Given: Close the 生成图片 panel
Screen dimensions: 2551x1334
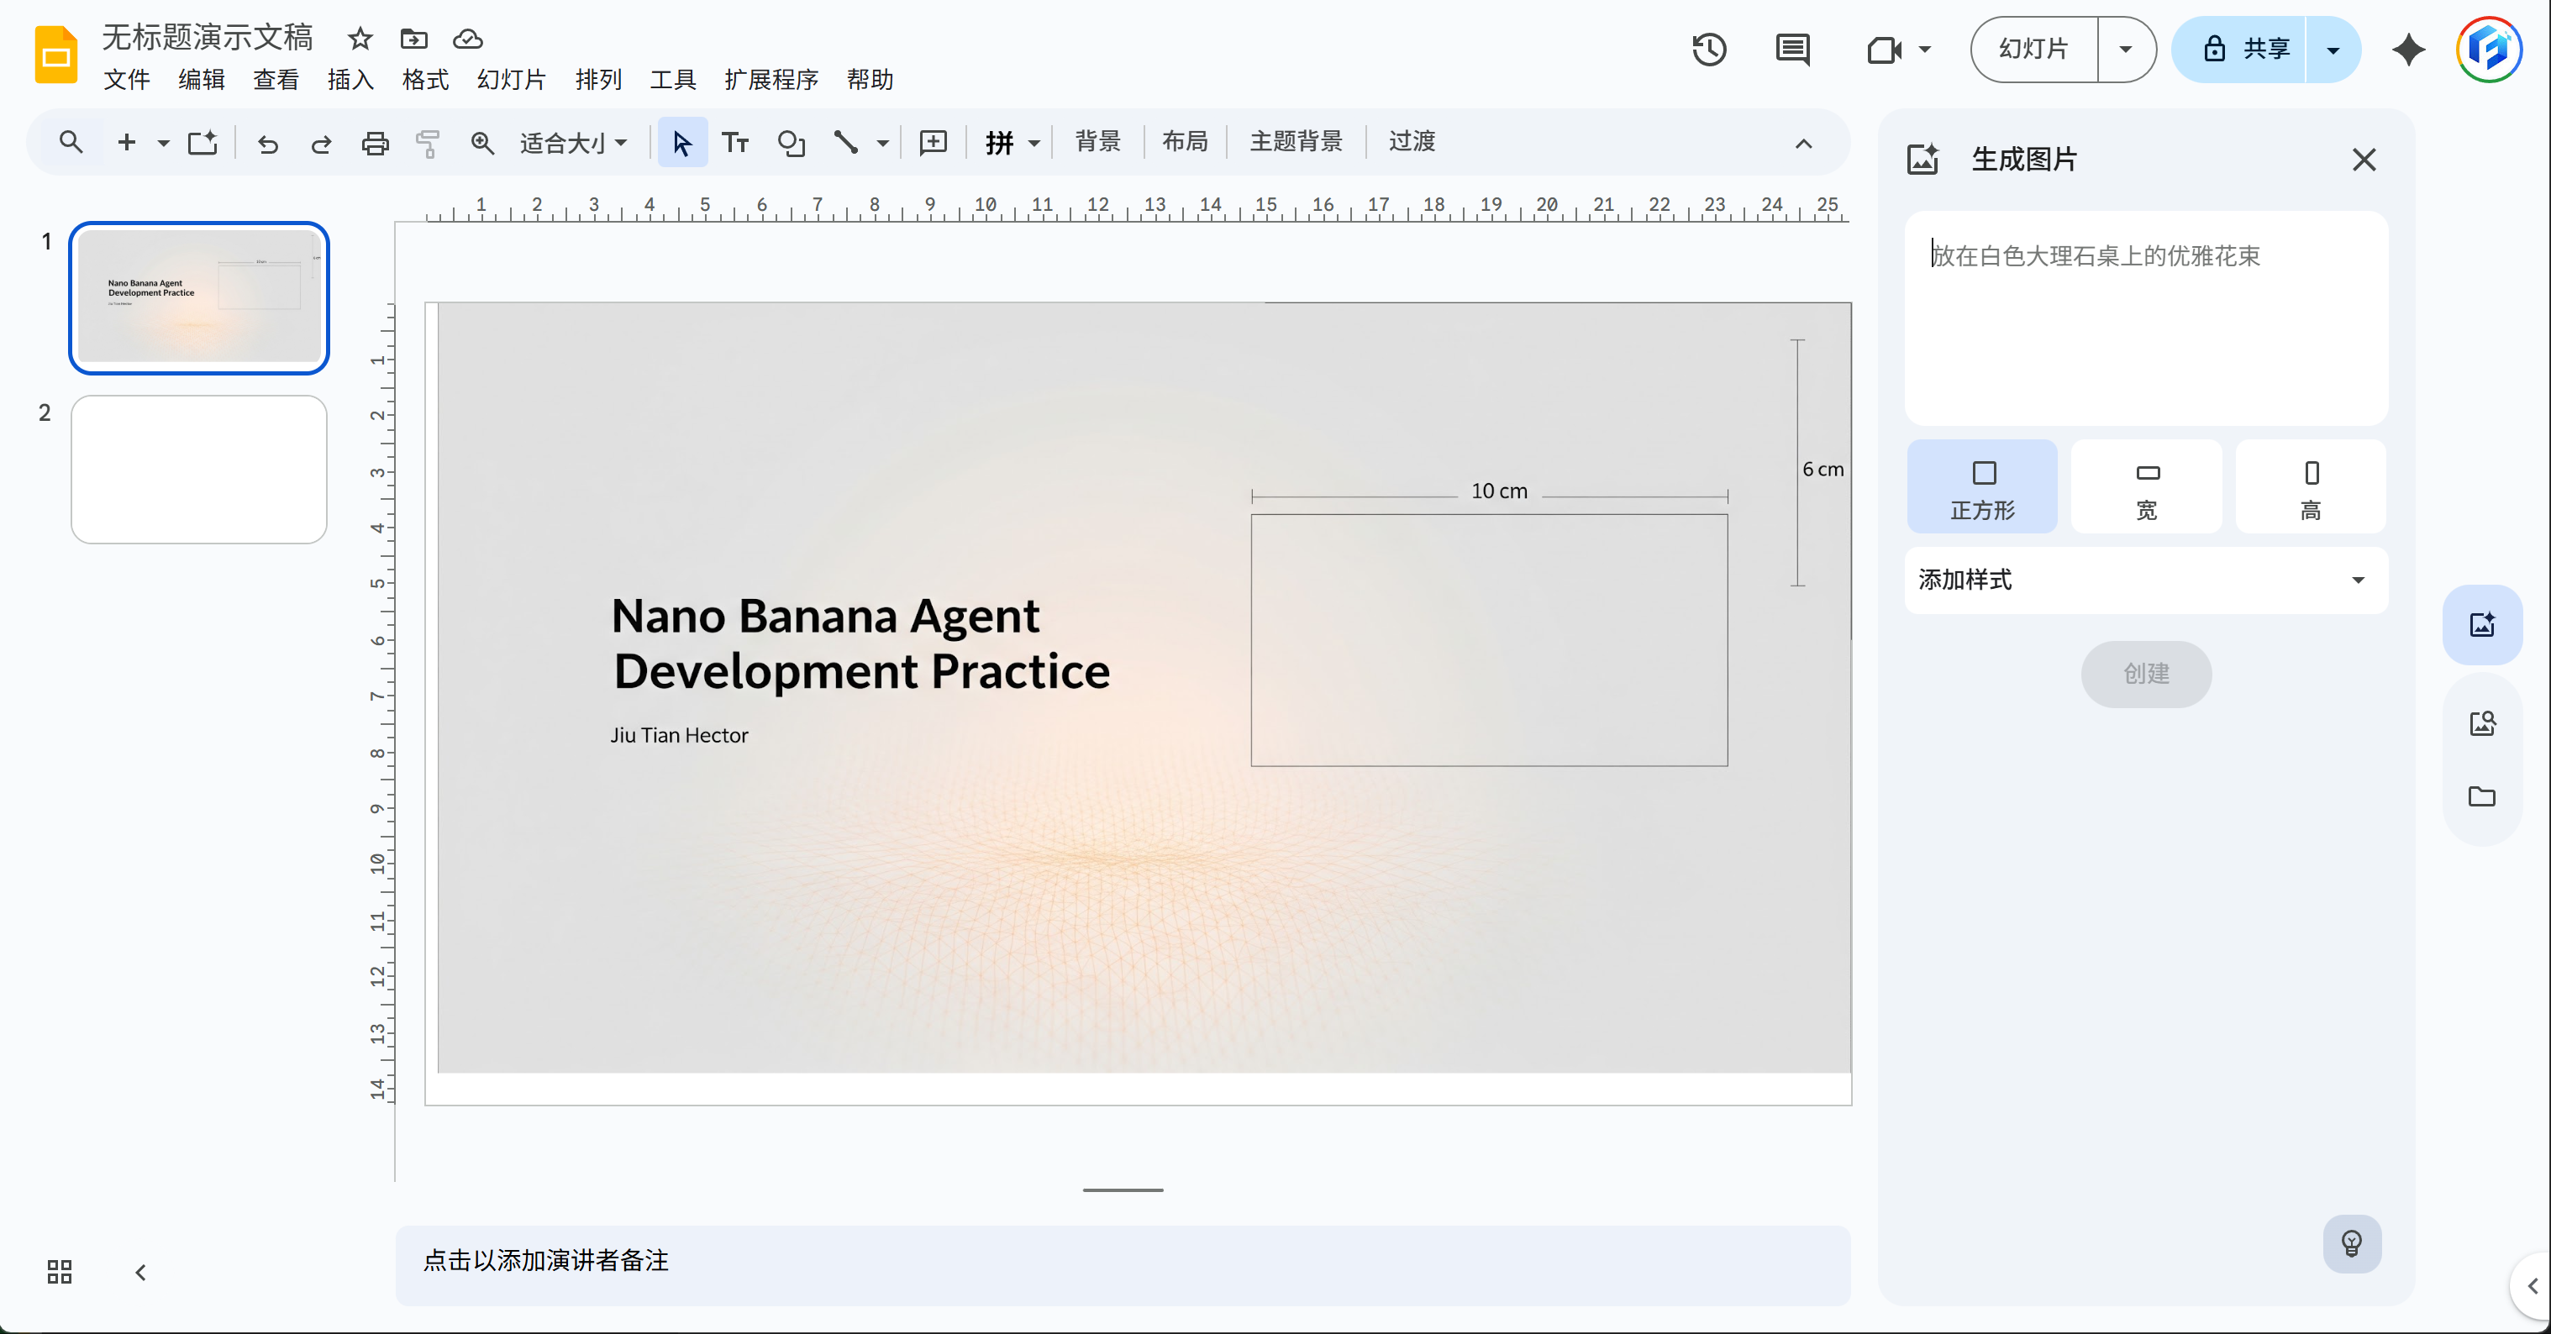Looking at the screenshot, I should pyautogui.click(x=2364, y=160).
